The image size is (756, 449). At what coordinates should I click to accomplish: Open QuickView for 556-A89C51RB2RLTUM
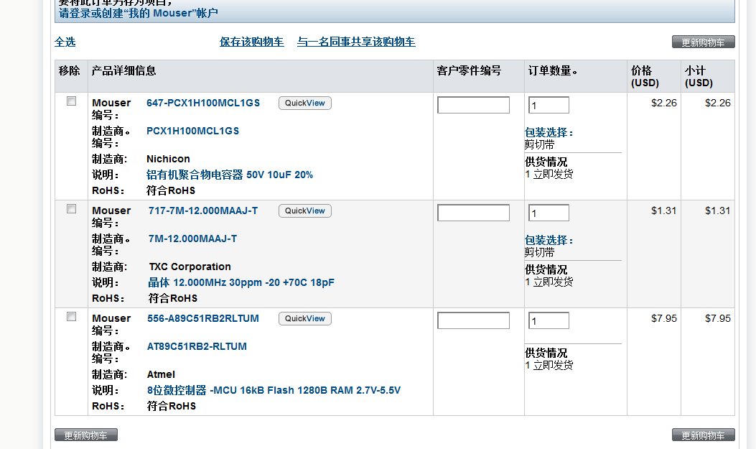coord(304,319)
